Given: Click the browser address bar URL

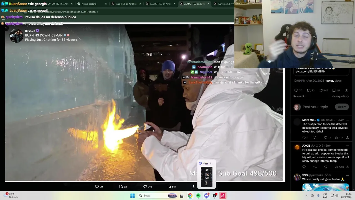Looking at the screenshot, I should (63, 12).
